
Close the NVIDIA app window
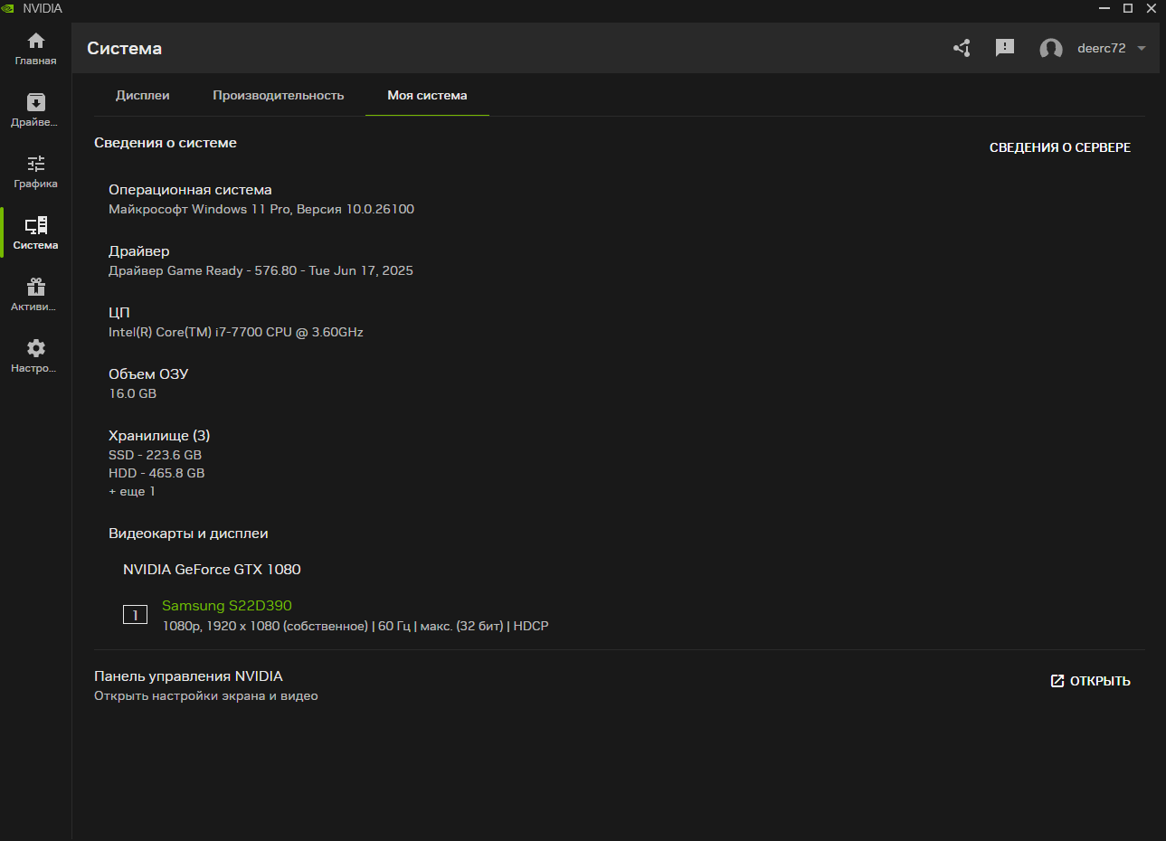click(1152, 8)
